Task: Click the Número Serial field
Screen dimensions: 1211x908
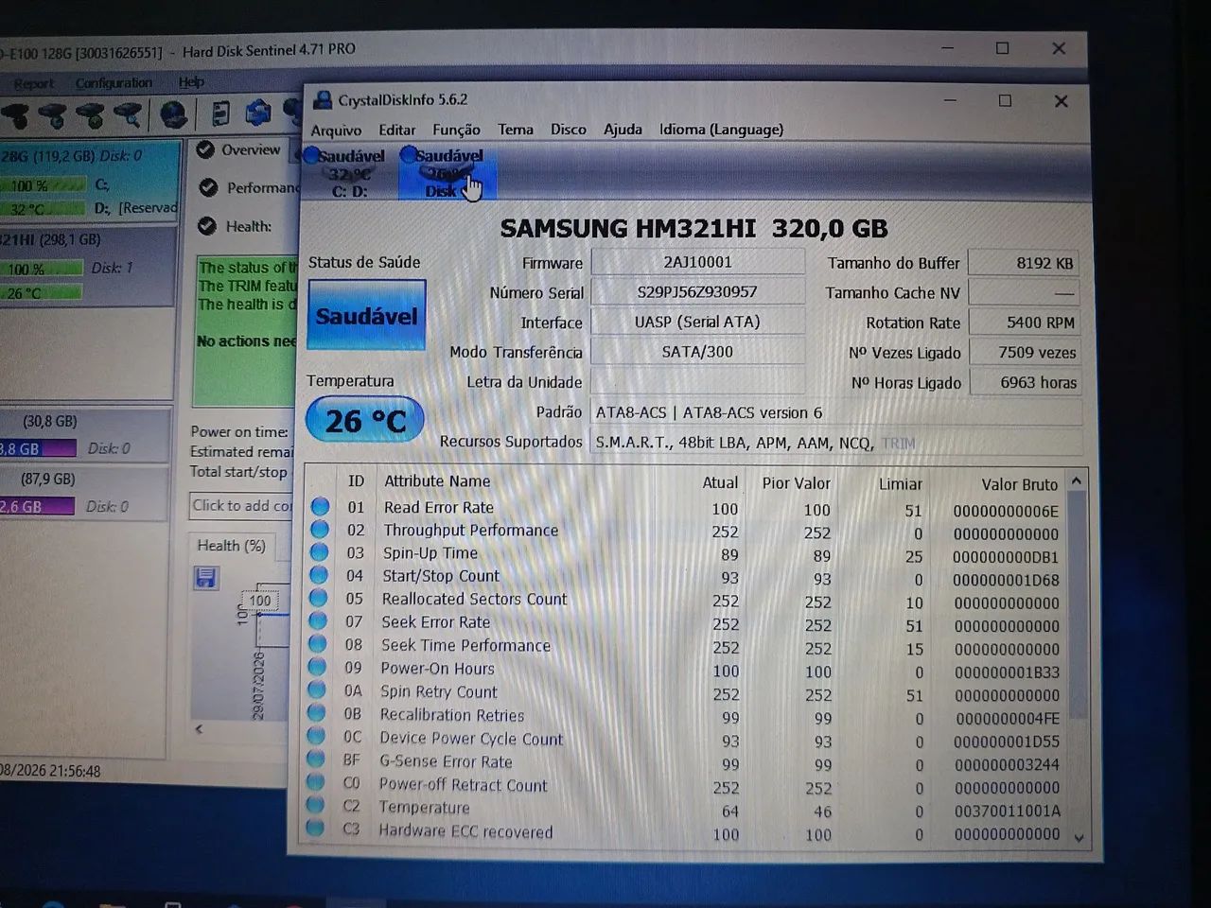Action: click(x=697, y=292)
